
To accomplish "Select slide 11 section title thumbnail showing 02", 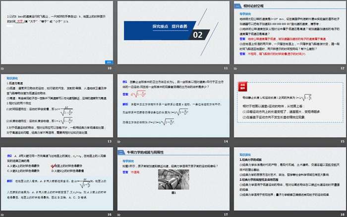I will click(173, 33).
